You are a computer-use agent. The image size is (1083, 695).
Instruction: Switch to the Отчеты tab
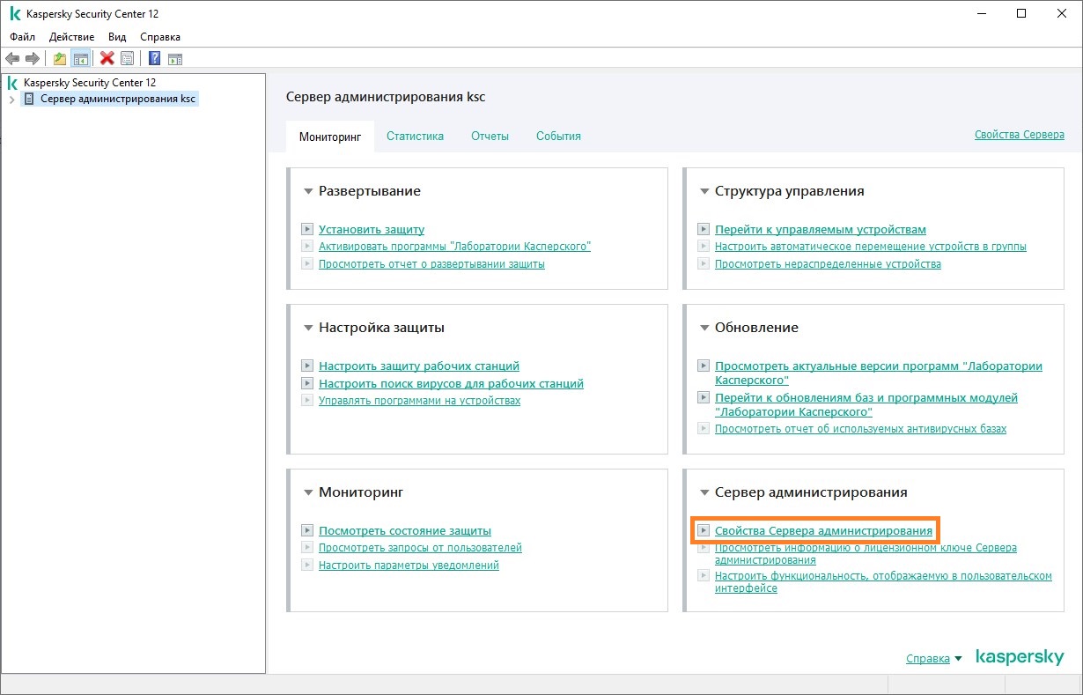coord(490,137)
